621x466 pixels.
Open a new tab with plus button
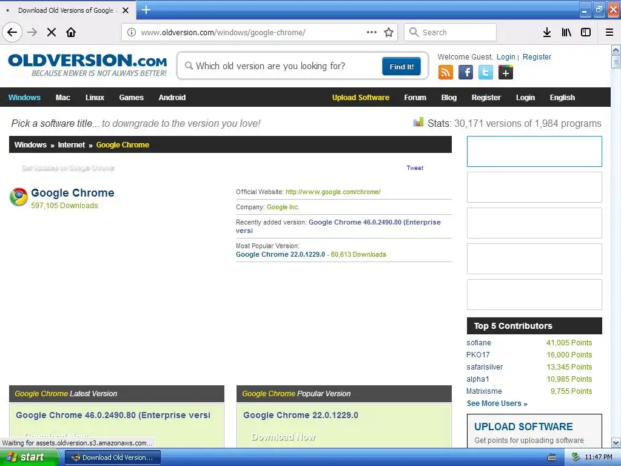[x=146, y=10]
